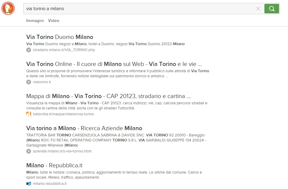Click snippet starting 'Visualizza la mappa di Milano'
Image resolution: width=288 pixels, height=189 pixels.
[x=117, y=105]
